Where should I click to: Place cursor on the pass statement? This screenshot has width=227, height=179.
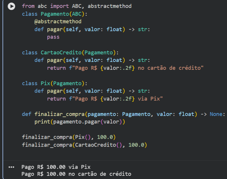coord(53,37)
